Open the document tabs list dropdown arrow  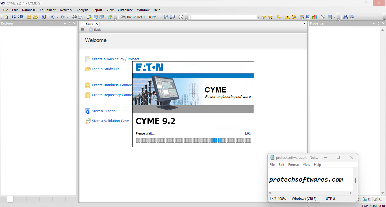pyautogui.click(x=304, y=24)
